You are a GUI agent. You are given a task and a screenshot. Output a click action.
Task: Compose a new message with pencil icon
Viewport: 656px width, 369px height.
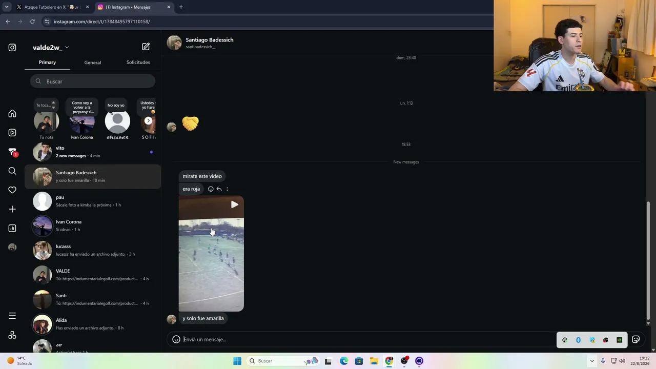tap(146, 47)
